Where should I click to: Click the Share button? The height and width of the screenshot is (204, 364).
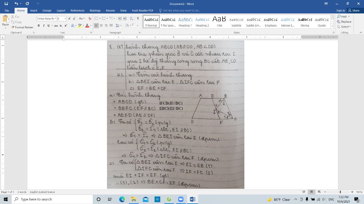[x=354, y=11]
